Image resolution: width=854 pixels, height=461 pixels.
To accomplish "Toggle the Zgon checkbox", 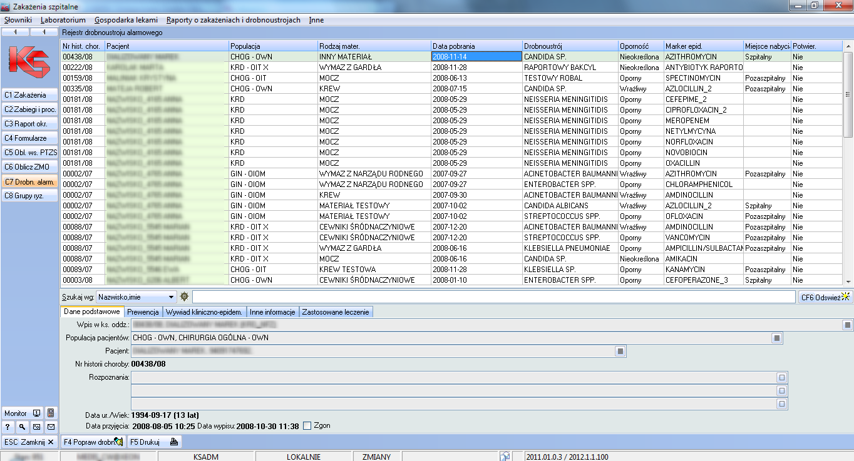I will coord(307,426).
